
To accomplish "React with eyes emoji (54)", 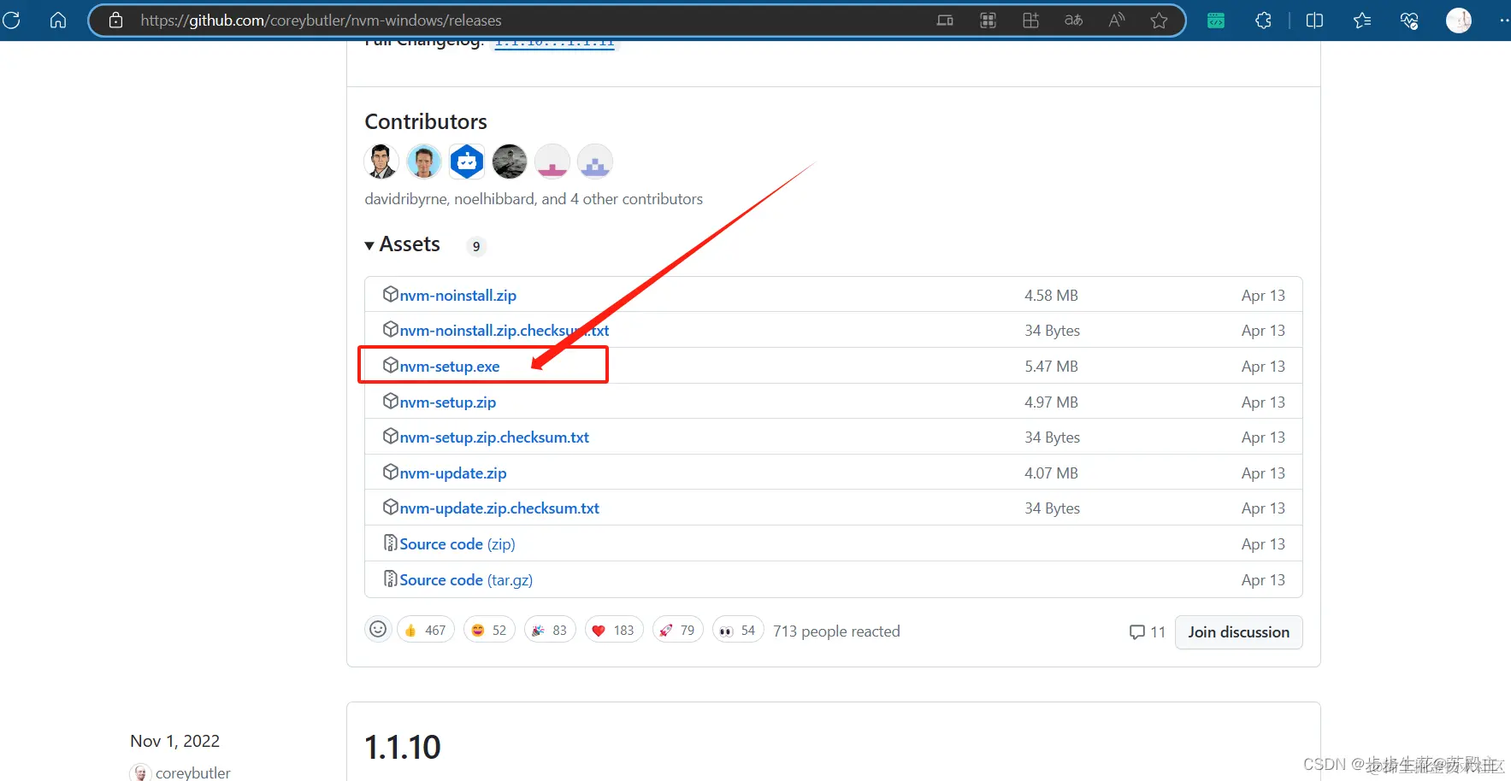I will click(x=738, y=630).
